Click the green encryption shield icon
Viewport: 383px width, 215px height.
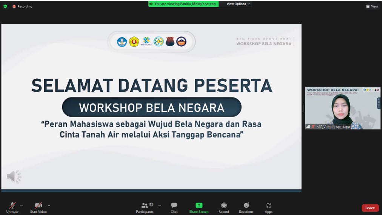5,6
